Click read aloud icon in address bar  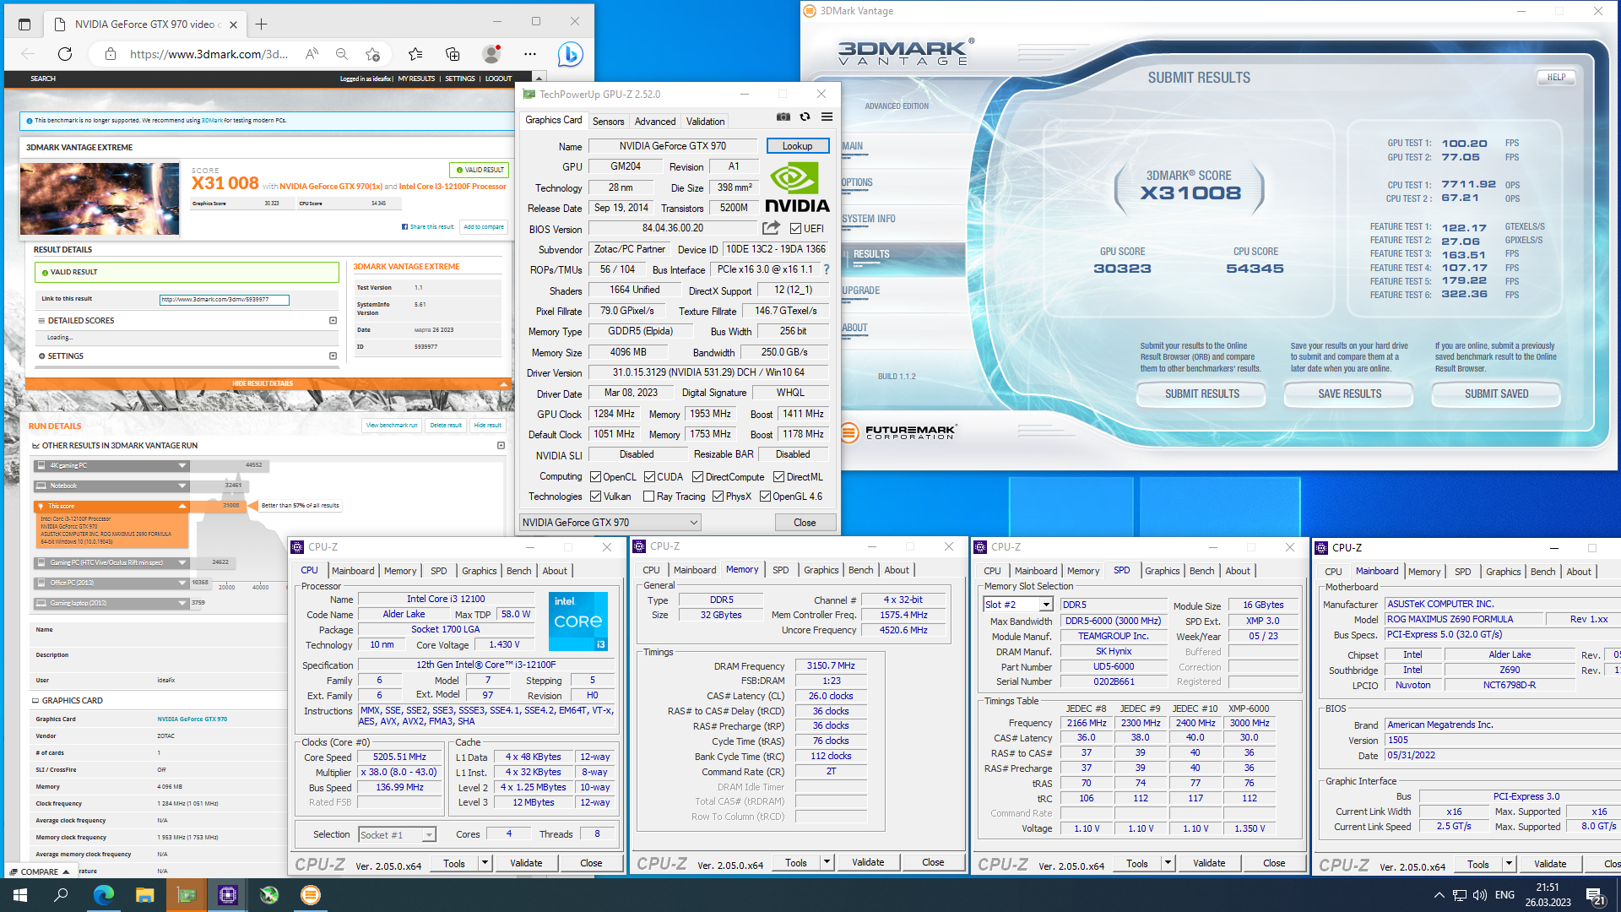[312, 54]
